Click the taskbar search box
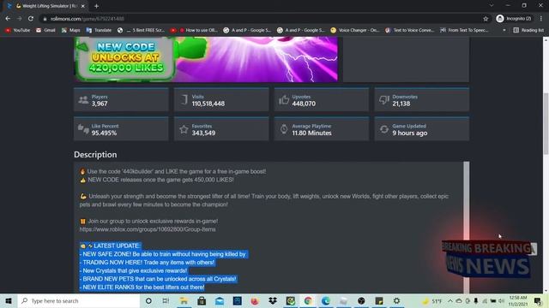This screenshot has width=549, height=308. [x=79, y=300]
